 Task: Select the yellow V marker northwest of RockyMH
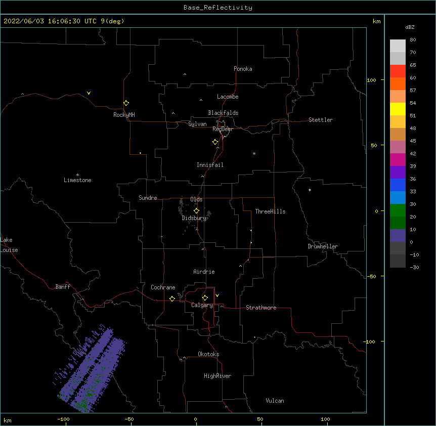click(x=89, y=93)
